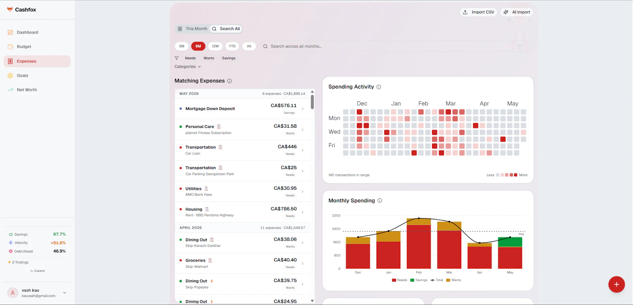
Task: Select the All range chip
Action: click(249, 46)
